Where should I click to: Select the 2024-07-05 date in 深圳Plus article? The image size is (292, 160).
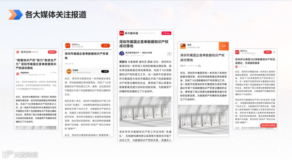69,64
